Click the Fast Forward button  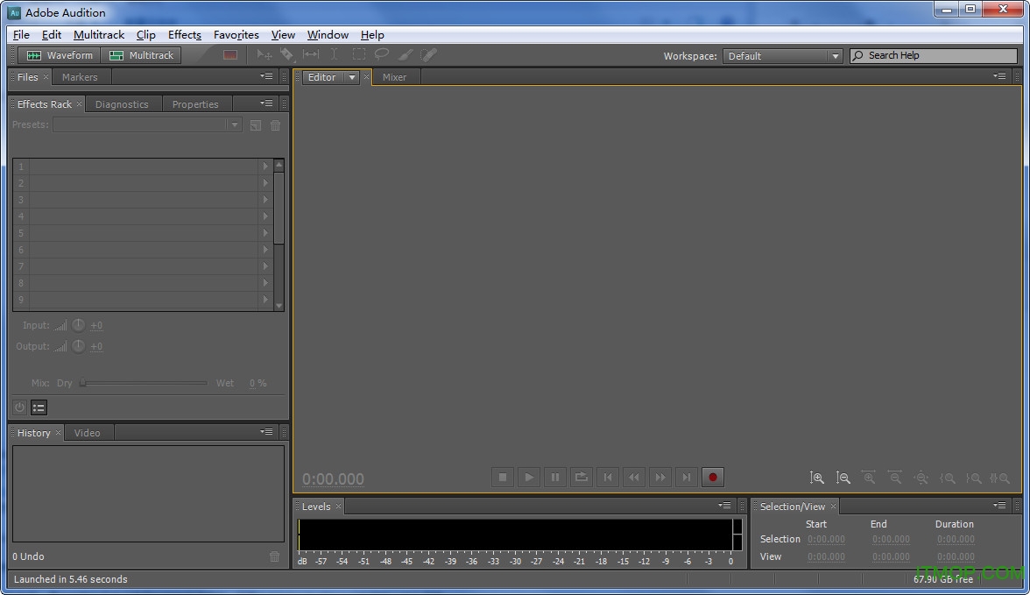coord(660,478)
